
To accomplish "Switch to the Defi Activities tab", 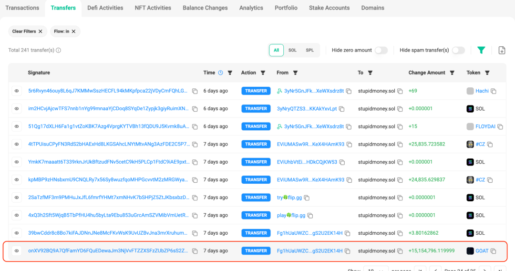I will [105, 8].
